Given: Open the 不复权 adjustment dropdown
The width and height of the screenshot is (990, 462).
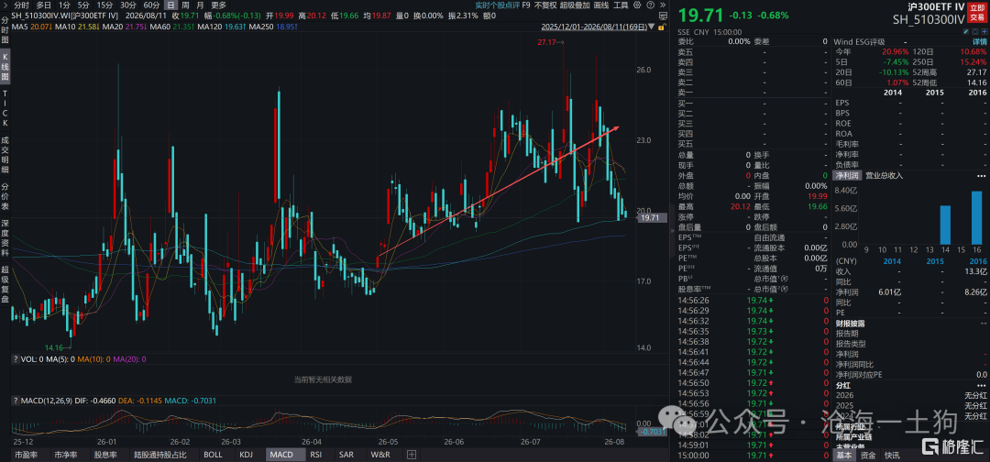Looking at the screenshot, I should [544, 5].
